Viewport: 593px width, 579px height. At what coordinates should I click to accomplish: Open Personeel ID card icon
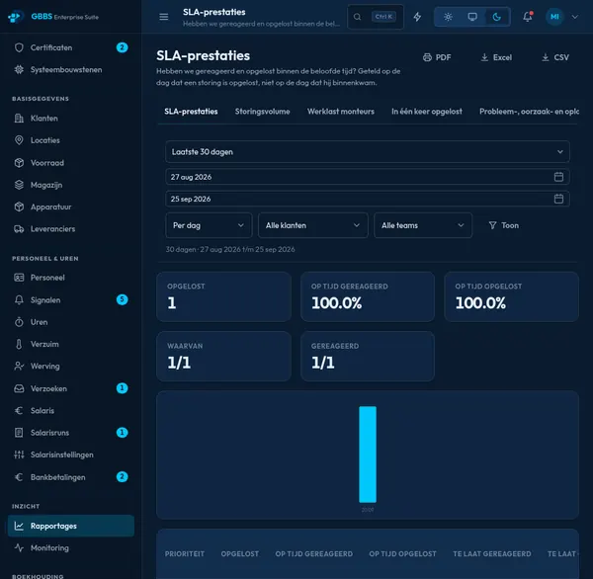[19, 278]
